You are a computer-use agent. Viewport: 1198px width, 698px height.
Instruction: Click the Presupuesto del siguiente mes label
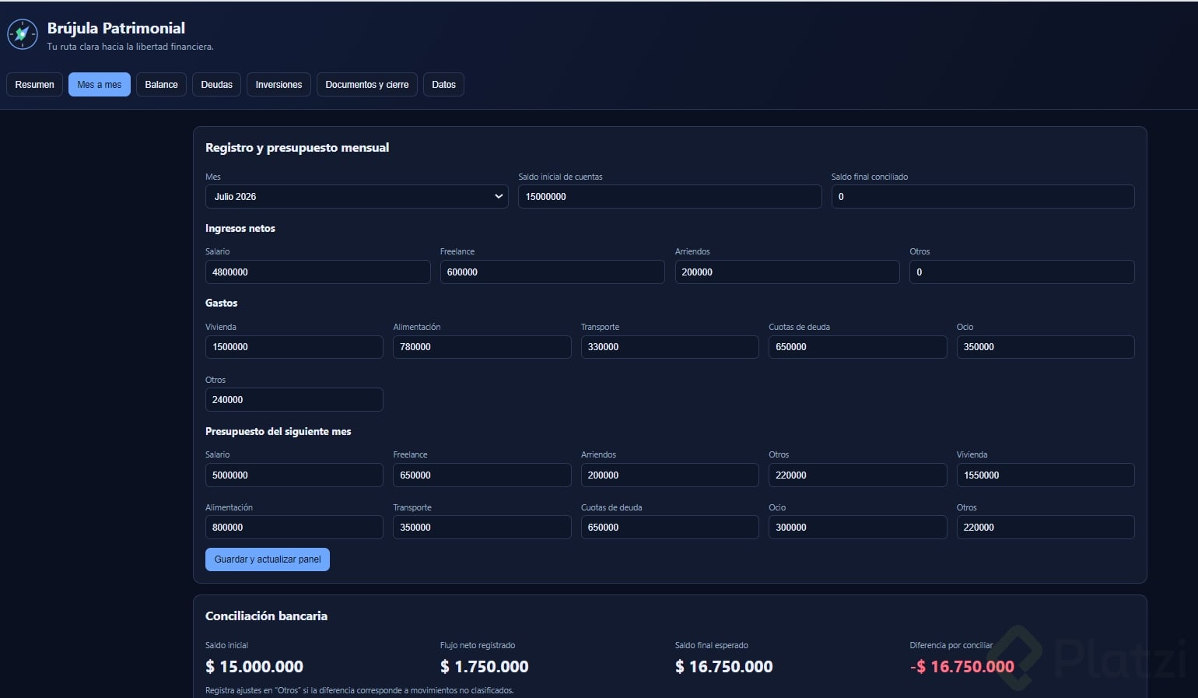pos(278,432)
